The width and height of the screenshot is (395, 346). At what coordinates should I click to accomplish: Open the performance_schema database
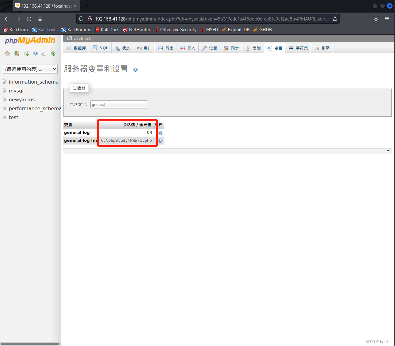pos(35,108)
